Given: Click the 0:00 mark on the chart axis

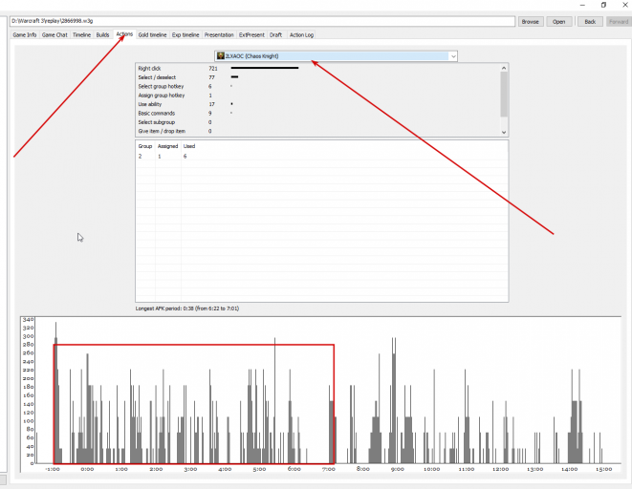Looking at the screenshot, I should [87, 469].
